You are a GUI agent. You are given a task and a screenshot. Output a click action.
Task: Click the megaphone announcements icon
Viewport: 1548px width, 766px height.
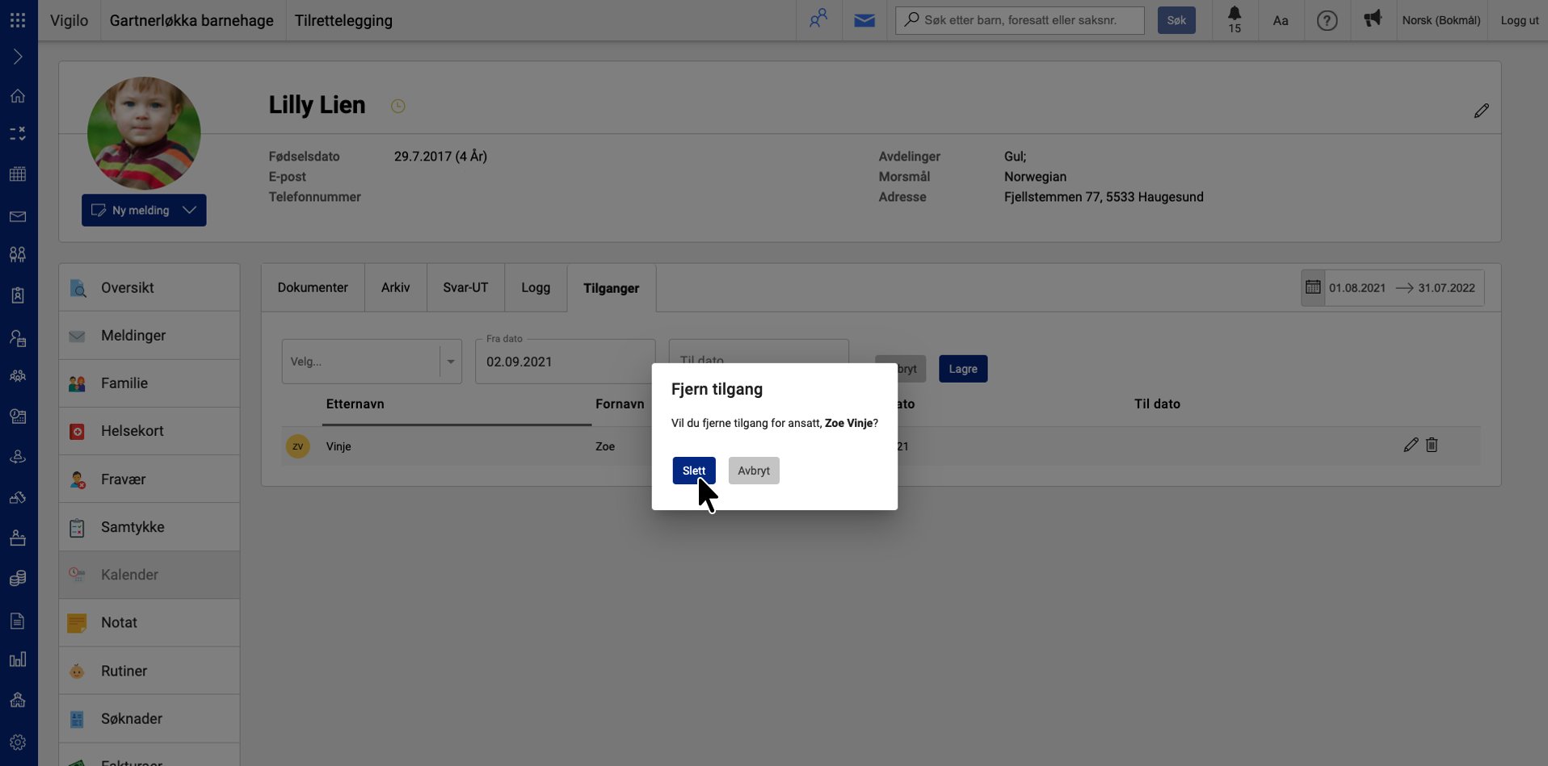(1372, 19)
